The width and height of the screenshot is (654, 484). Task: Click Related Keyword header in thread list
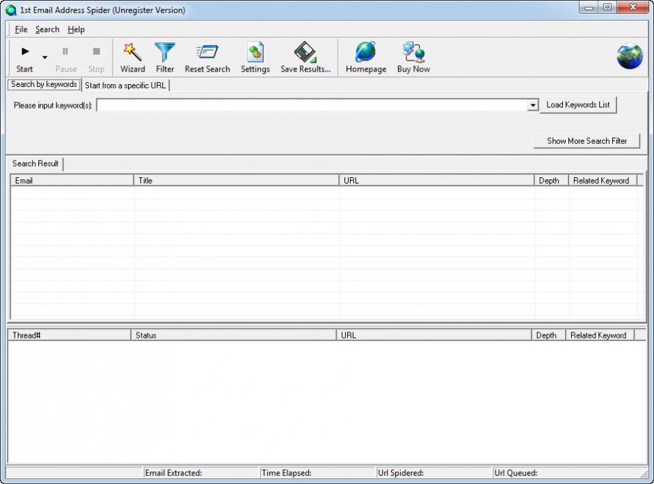click(600, 335)
